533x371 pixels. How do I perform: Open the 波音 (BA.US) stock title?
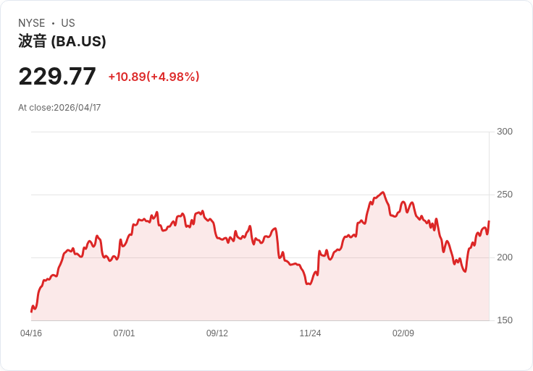(x=62, y=41)
